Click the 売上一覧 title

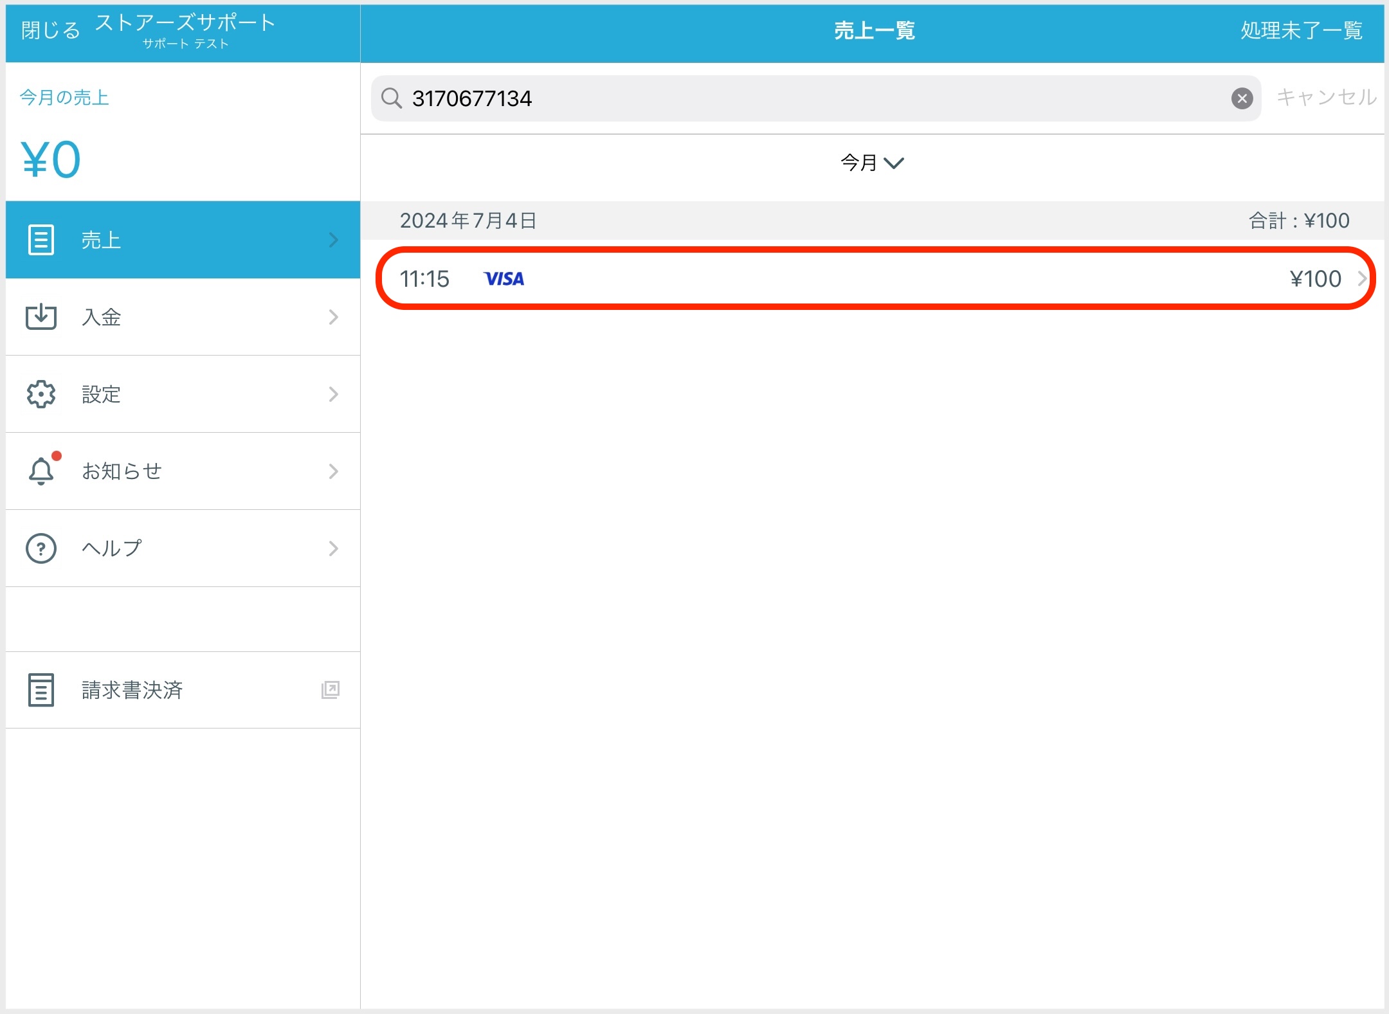tap(875, 30)
